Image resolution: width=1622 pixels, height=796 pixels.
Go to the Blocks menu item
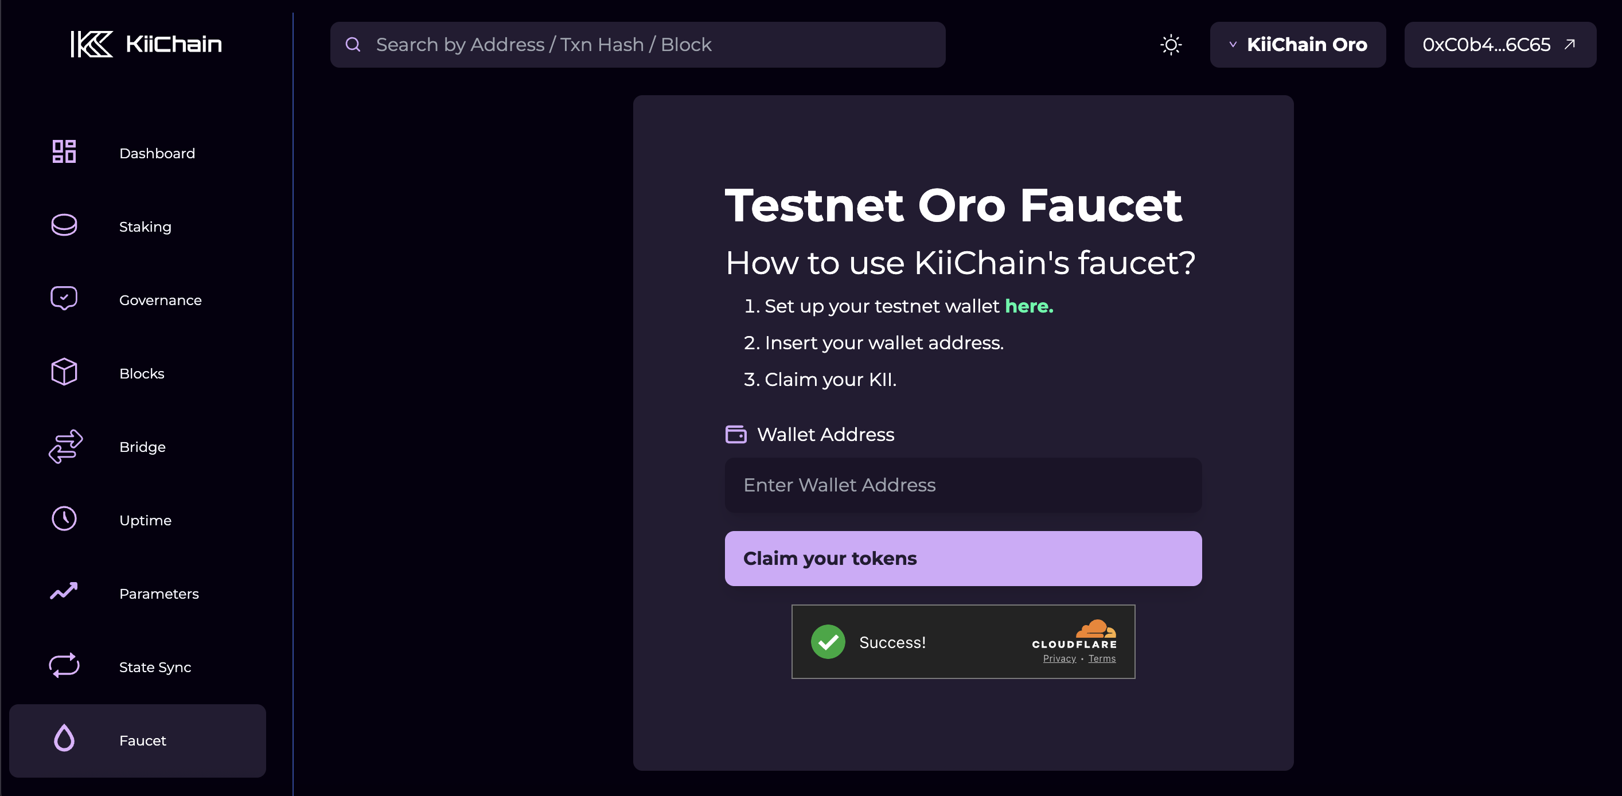142,373
